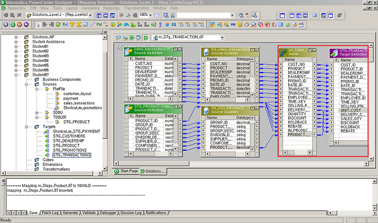Click the Name column header in SQ_sales_transactions
This screenshot has height=223, width=378.
pyautogui.click(x=220, y=59)
